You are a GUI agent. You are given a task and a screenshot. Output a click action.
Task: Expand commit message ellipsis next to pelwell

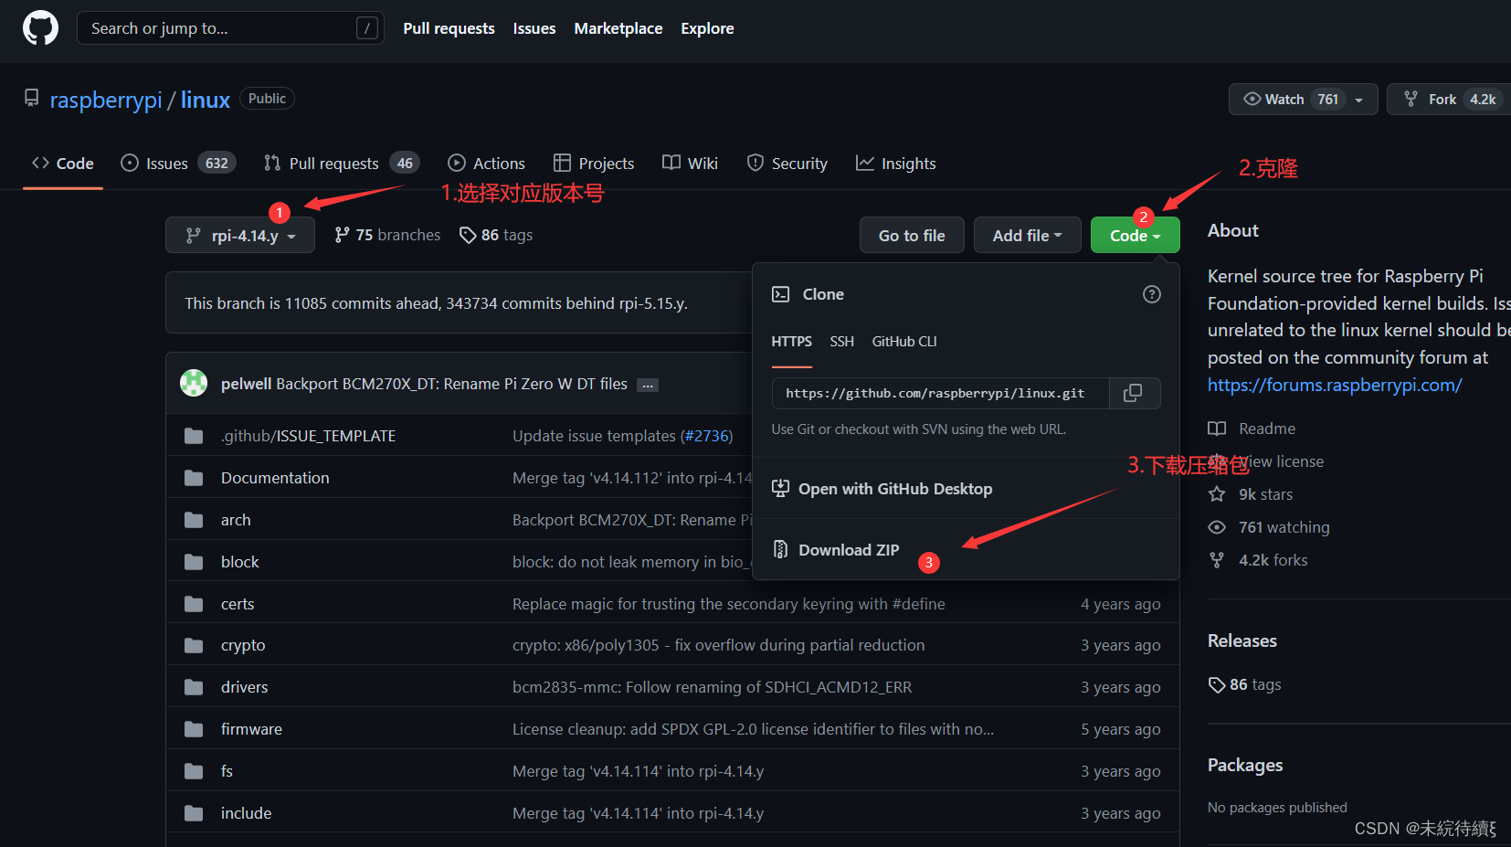pyautogui.click(x=648, y=385)
